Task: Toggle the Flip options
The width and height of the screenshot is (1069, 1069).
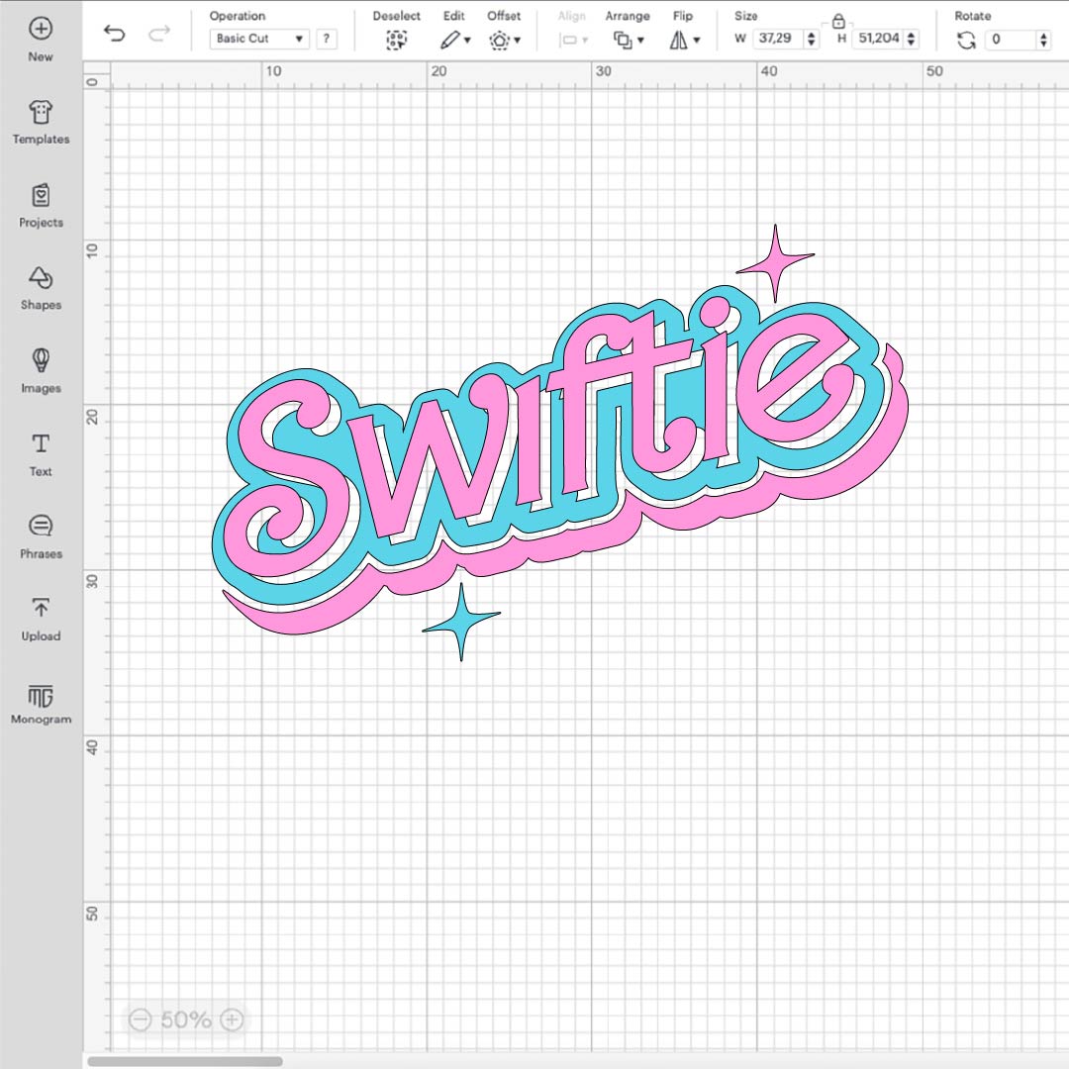Action: coord(683,40)
